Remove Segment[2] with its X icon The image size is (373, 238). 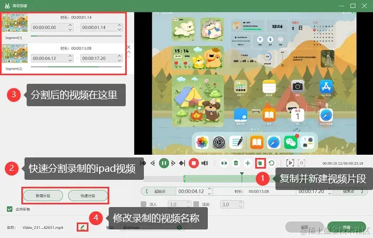(x=128, y=47)
